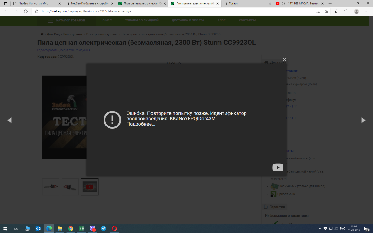Open the Windows Start menu
Image resolution: width=373 pixels, height=233 pixels.
(x=6, y=228)
